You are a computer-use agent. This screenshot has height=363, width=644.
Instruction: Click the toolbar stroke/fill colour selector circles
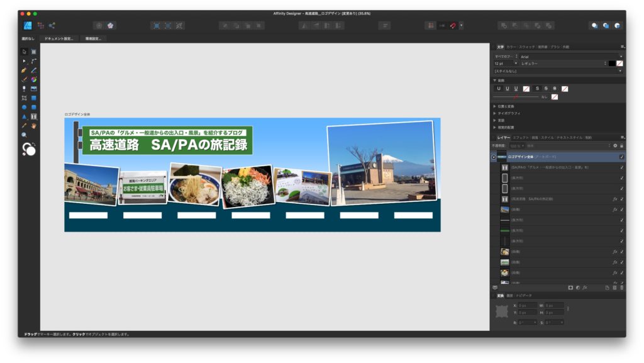[29, 149]
